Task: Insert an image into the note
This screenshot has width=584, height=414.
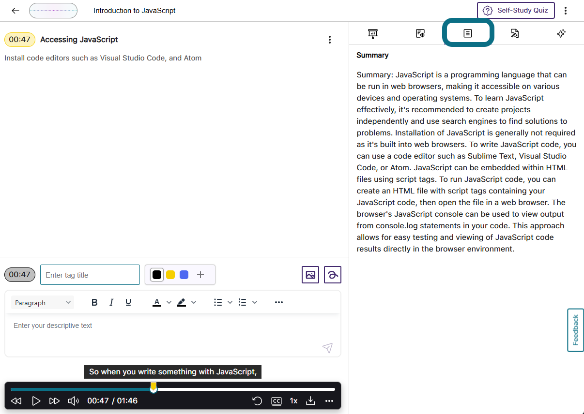Action: (x=310, y=275)
